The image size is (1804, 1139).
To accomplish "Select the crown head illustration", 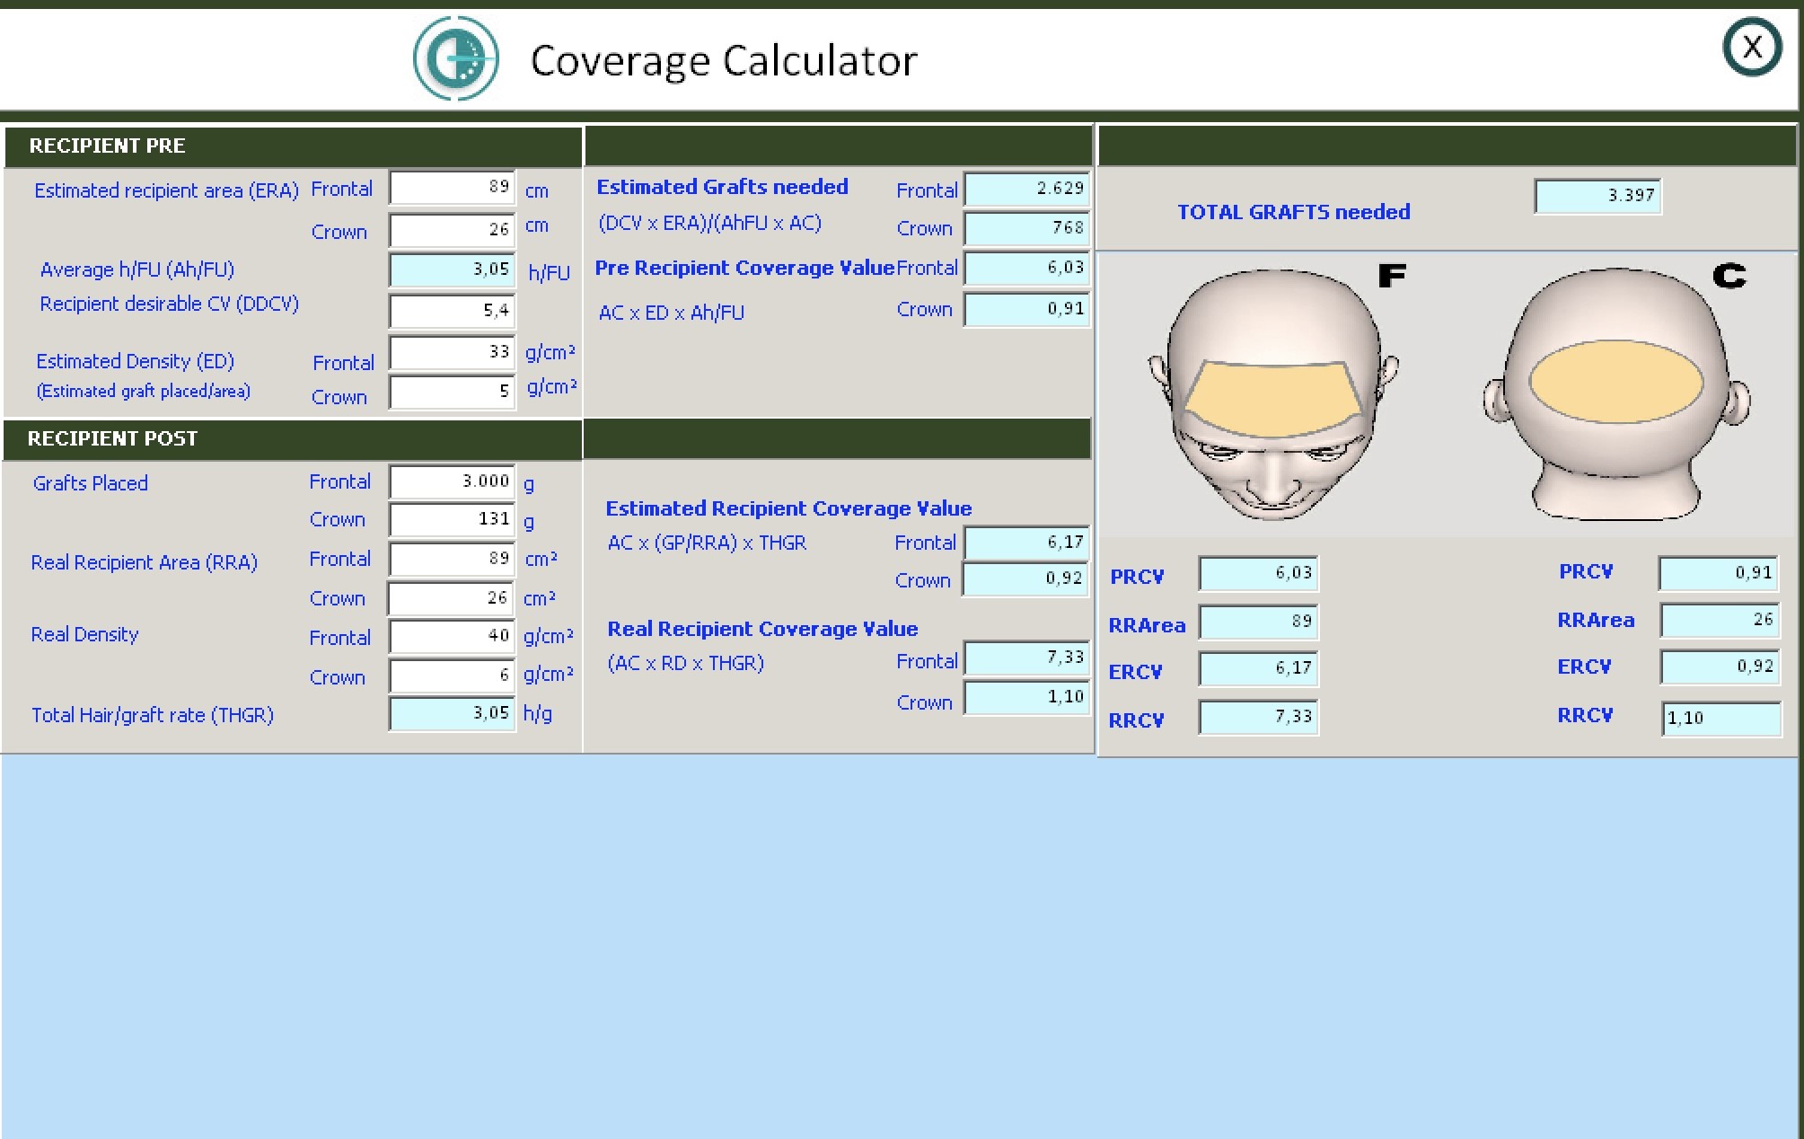I will click(1616, 393).
